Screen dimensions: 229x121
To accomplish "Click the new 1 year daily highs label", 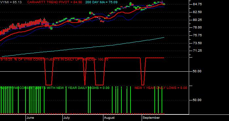I will click(x=55, y=88).
